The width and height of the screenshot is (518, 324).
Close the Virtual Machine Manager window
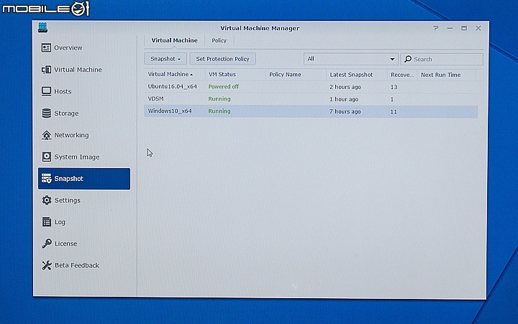click(478, 28)
